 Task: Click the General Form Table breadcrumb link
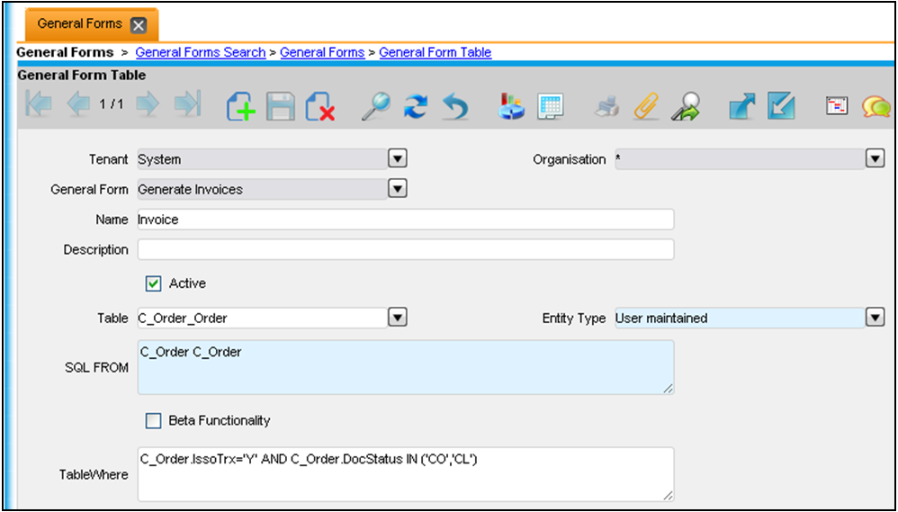[435, 52]
